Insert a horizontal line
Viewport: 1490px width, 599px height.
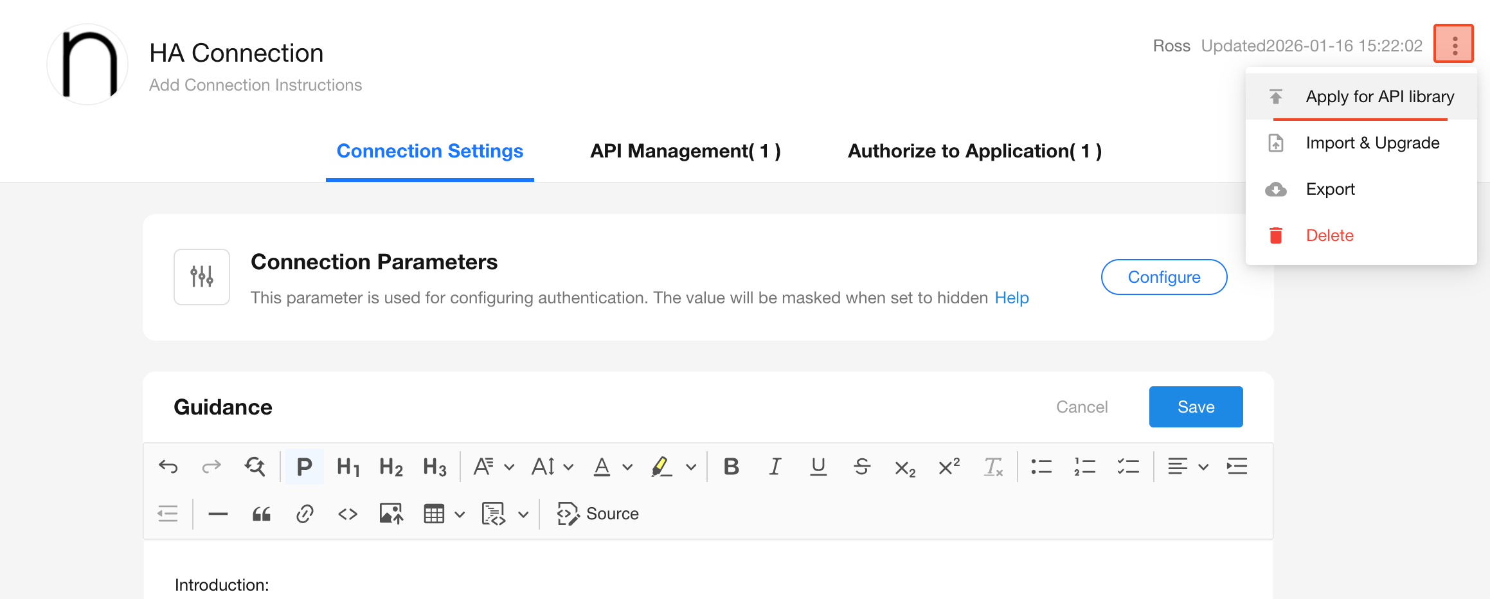coord(219,514)
